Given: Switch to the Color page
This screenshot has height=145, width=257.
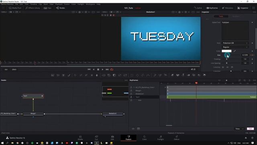Looking at the screenshot, I should click(145, 138).
